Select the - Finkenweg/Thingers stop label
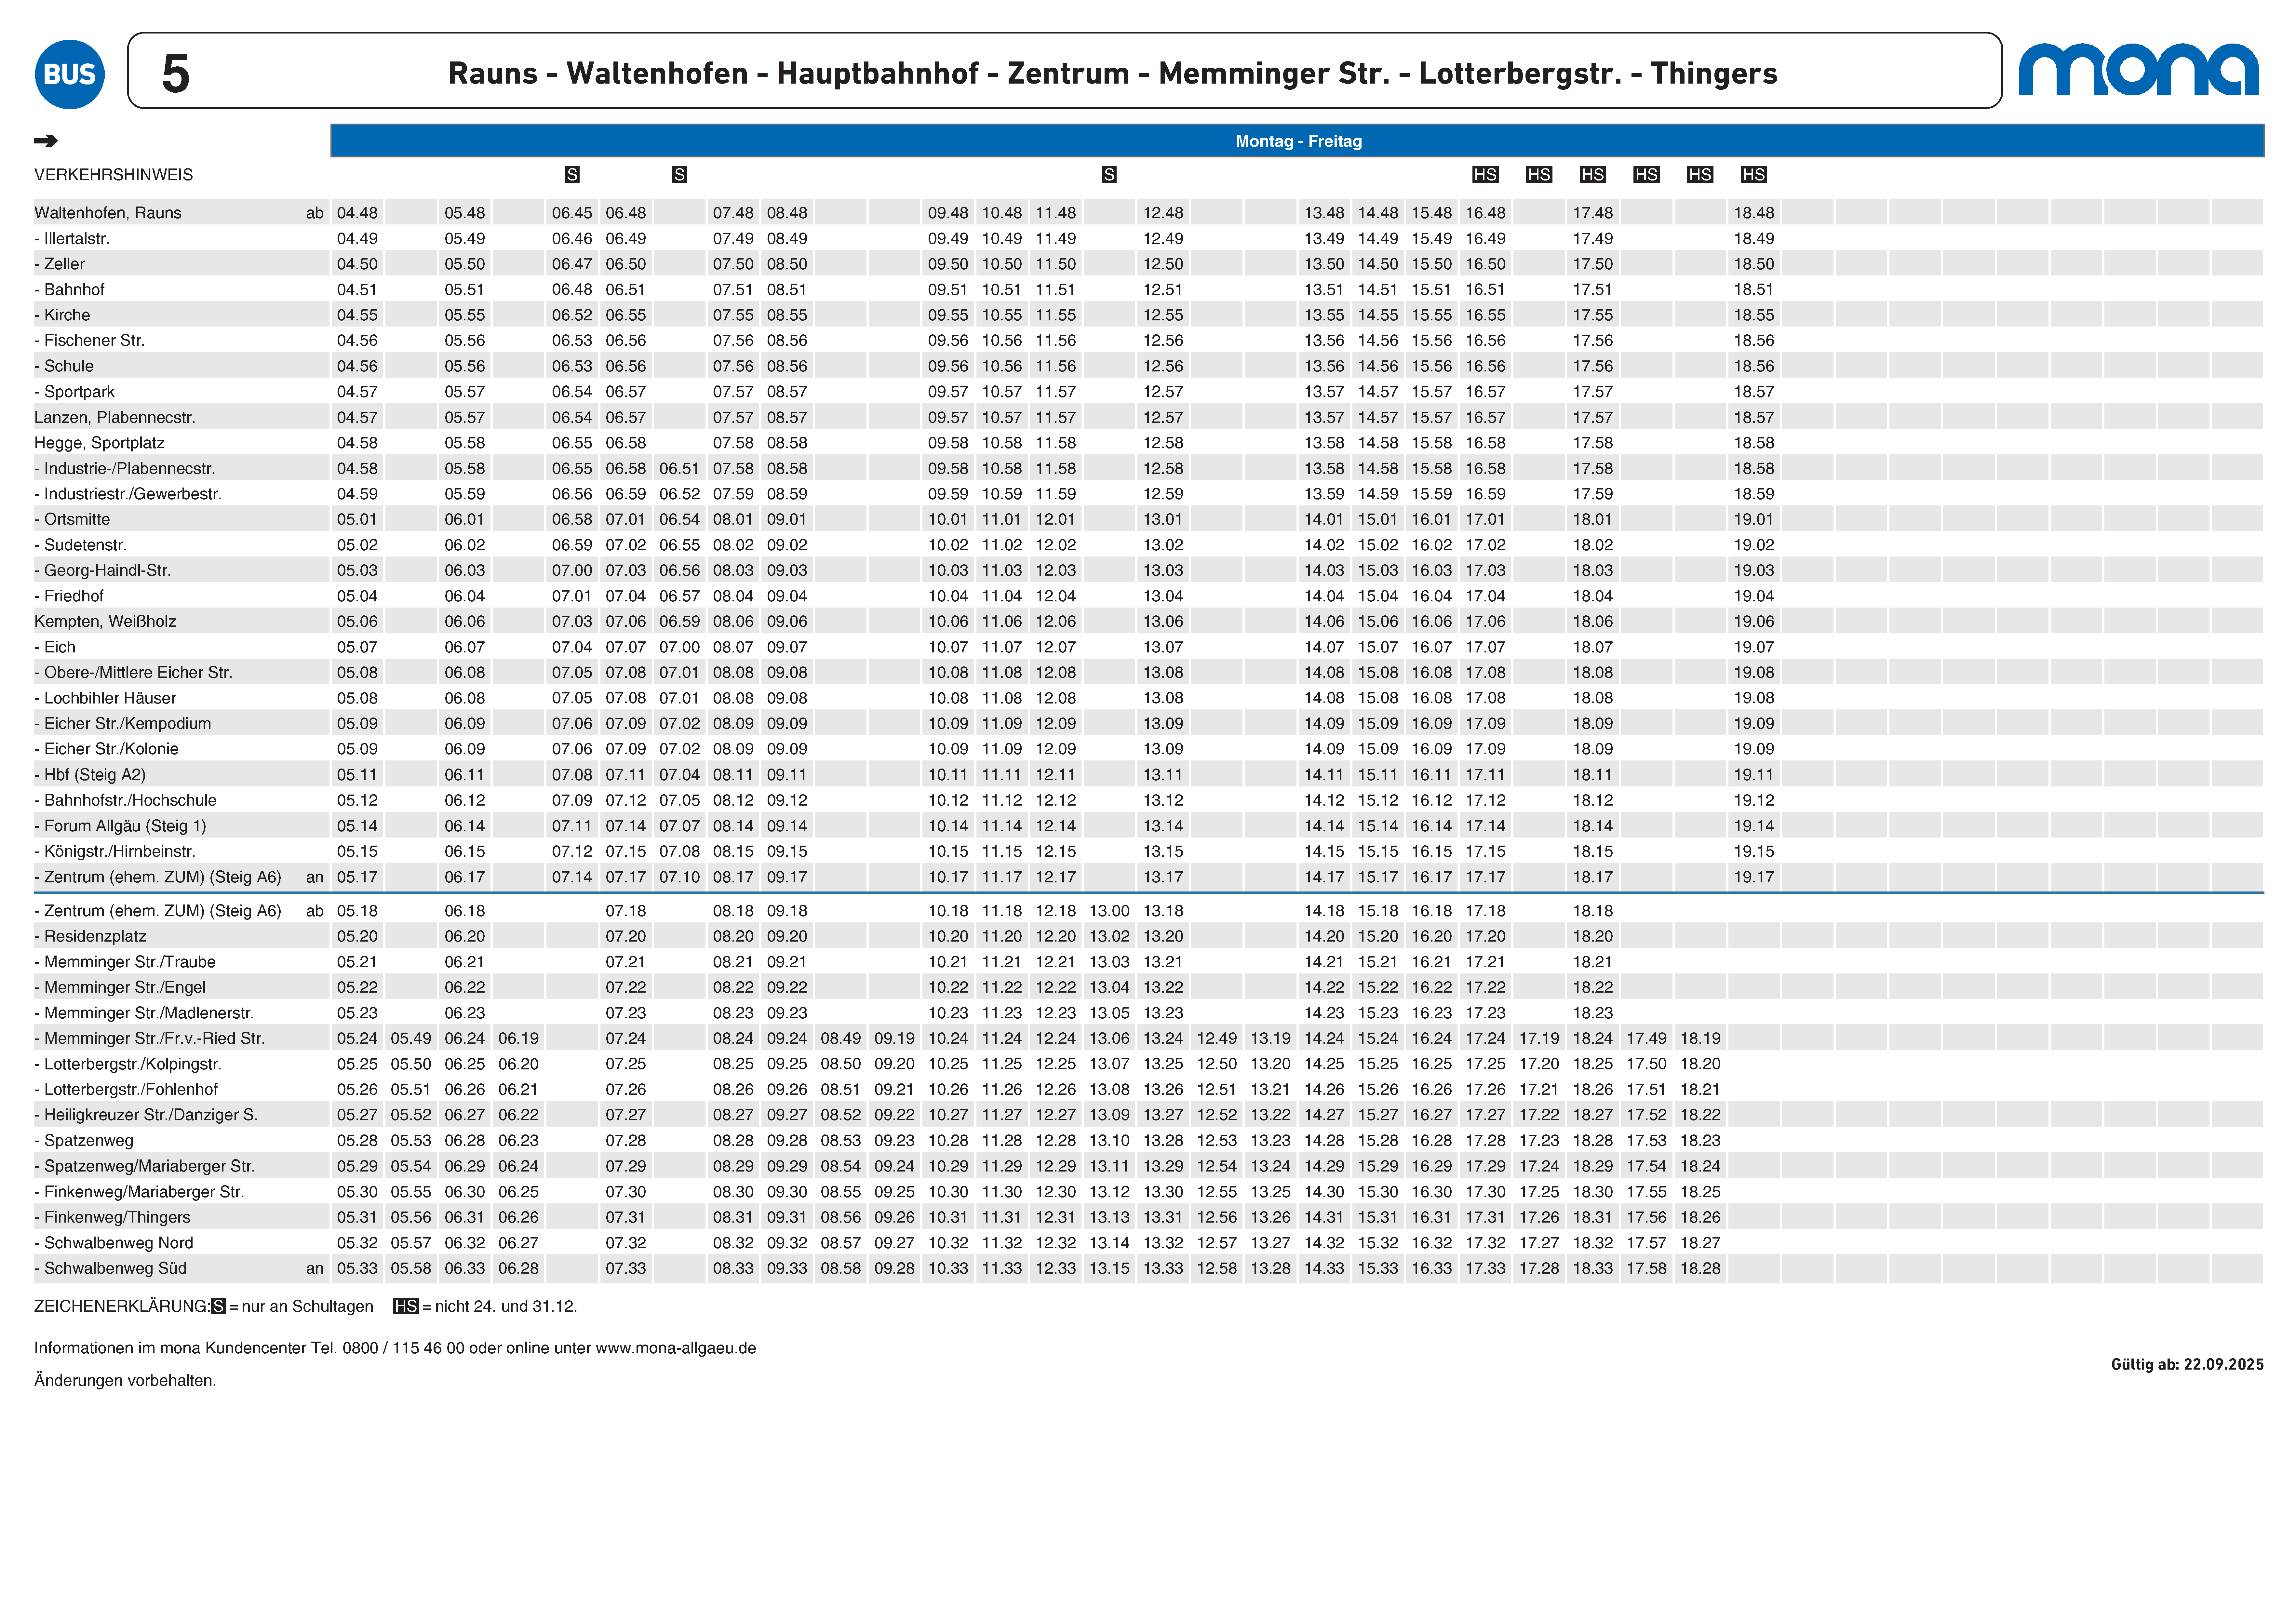The height and width of the screenshot is (1621, 2296). click(112, 1218)
